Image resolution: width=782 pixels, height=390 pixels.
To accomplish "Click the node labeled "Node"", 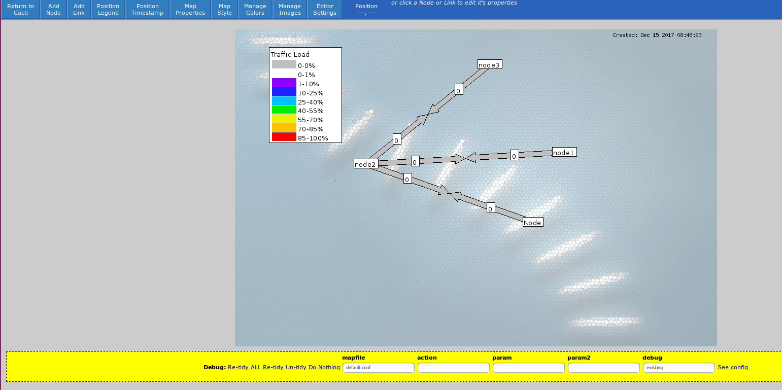I will (x=532, y=222).
